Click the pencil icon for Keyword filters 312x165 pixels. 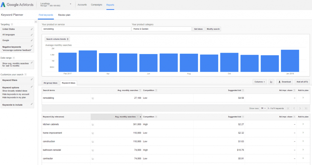[x=32, y=79]
